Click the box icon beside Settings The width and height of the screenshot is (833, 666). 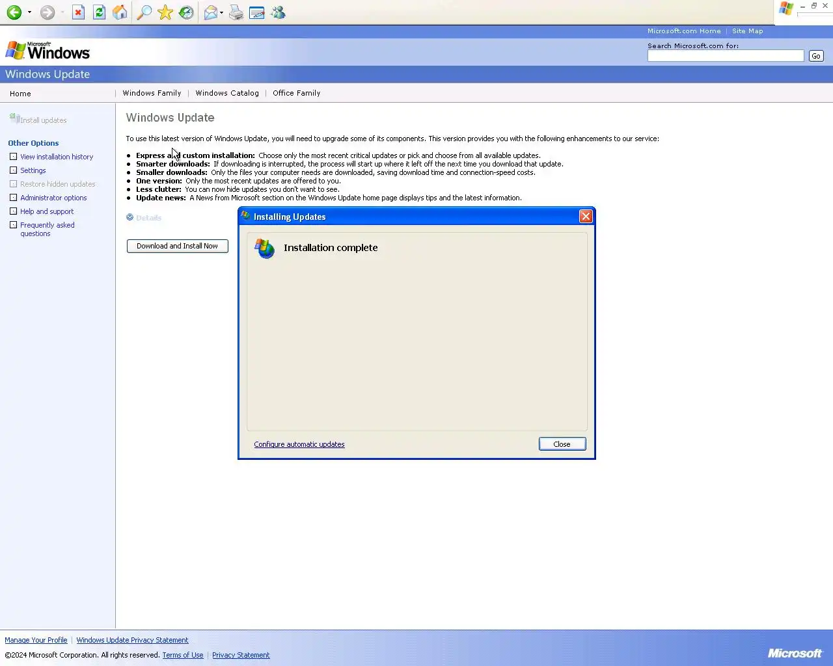coord(13,170)
